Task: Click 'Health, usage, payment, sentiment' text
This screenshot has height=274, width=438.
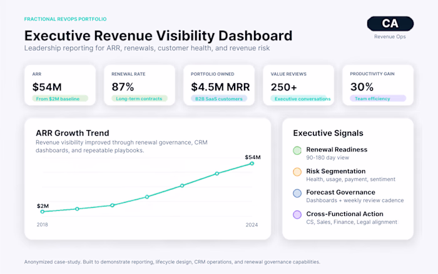Action: pyautogui.click(x=351, y=180)
